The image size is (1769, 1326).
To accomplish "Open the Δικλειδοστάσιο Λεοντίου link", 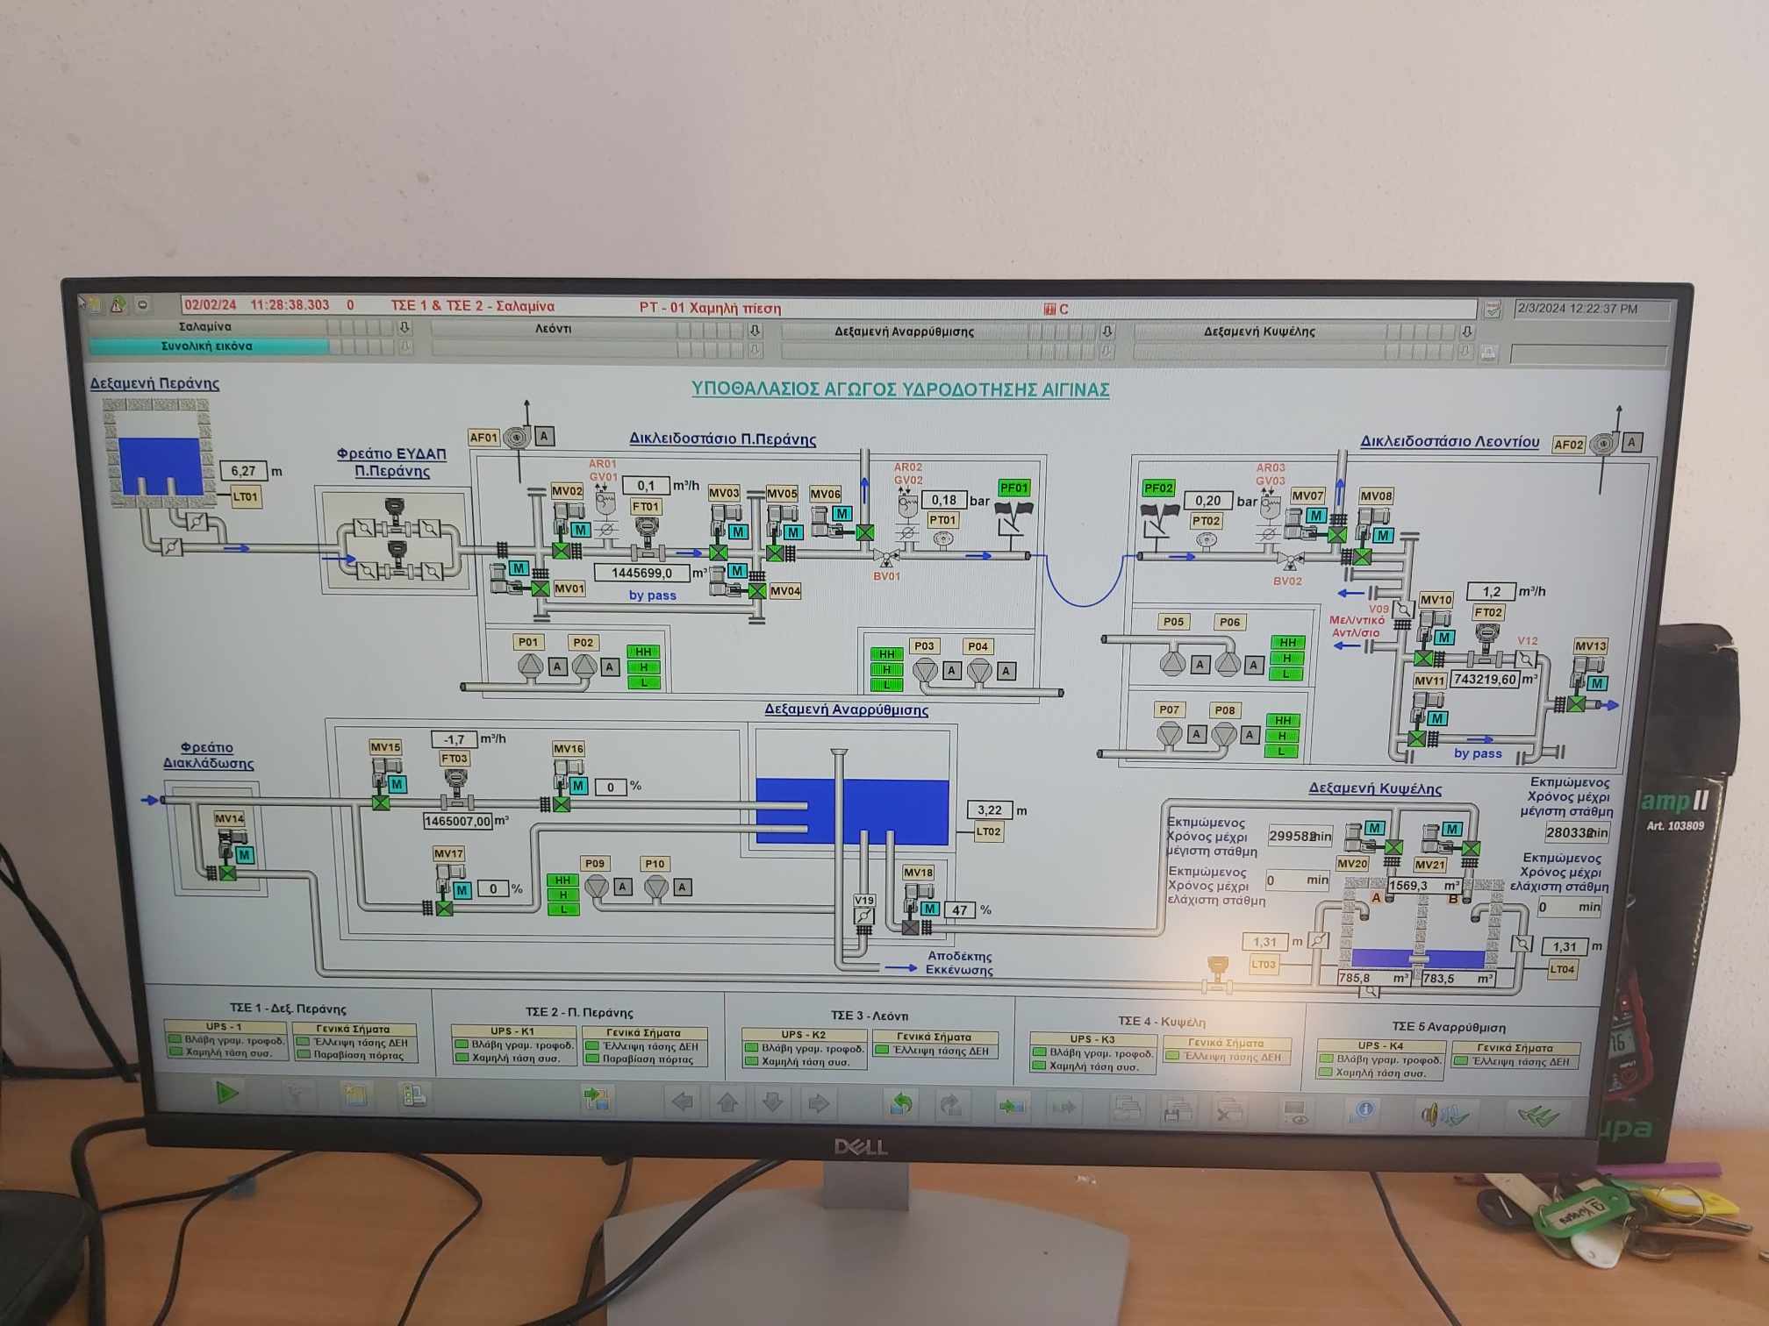I will [1450, 441].
